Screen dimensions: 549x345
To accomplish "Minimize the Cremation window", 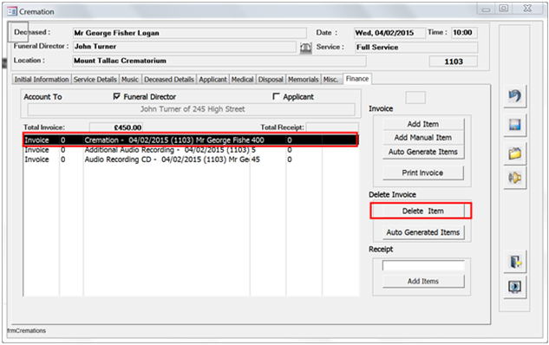I will tap(486, 9).
